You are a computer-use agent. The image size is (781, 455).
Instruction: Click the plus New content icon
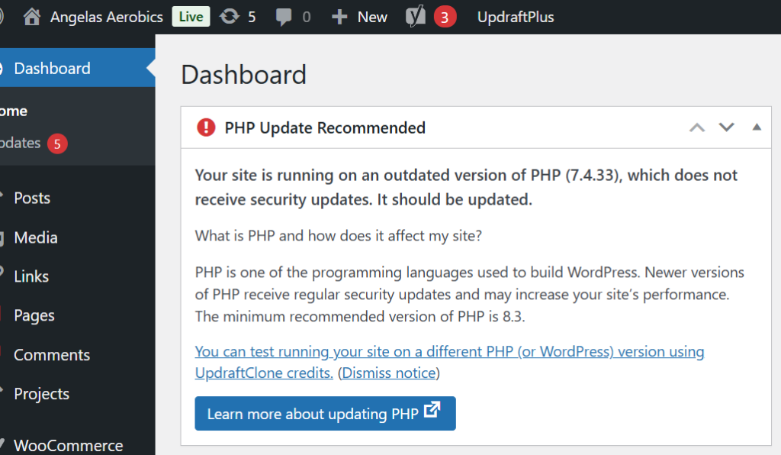click(339, 17)
